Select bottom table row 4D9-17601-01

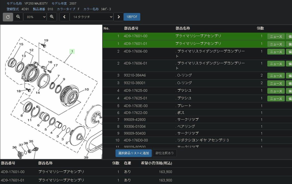[146, 180]
